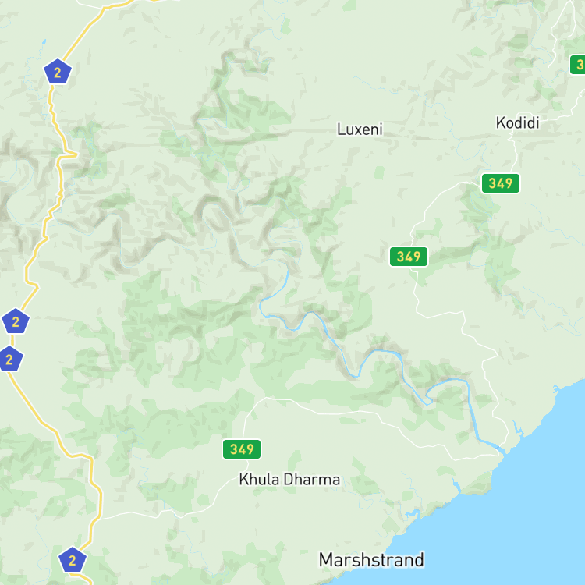
Task: Select the southernmost Route 2 shield near Marshstrand
Action: coord(73,559)
